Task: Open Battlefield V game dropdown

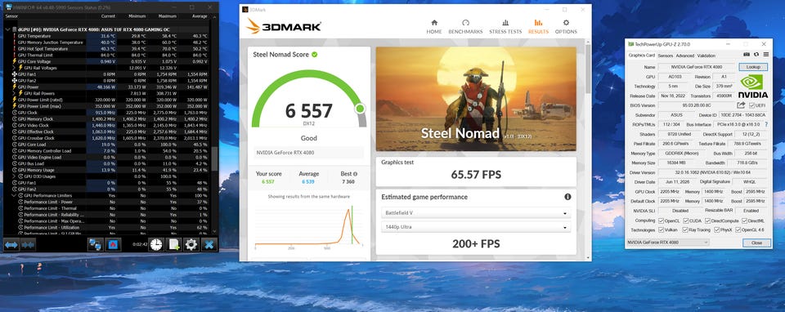Action: [x=476, y=213]
